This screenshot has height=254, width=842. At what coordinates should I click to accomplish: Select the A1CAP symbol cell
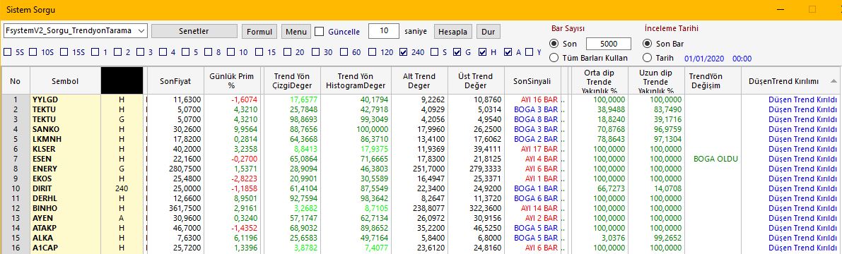coord(65,248)
